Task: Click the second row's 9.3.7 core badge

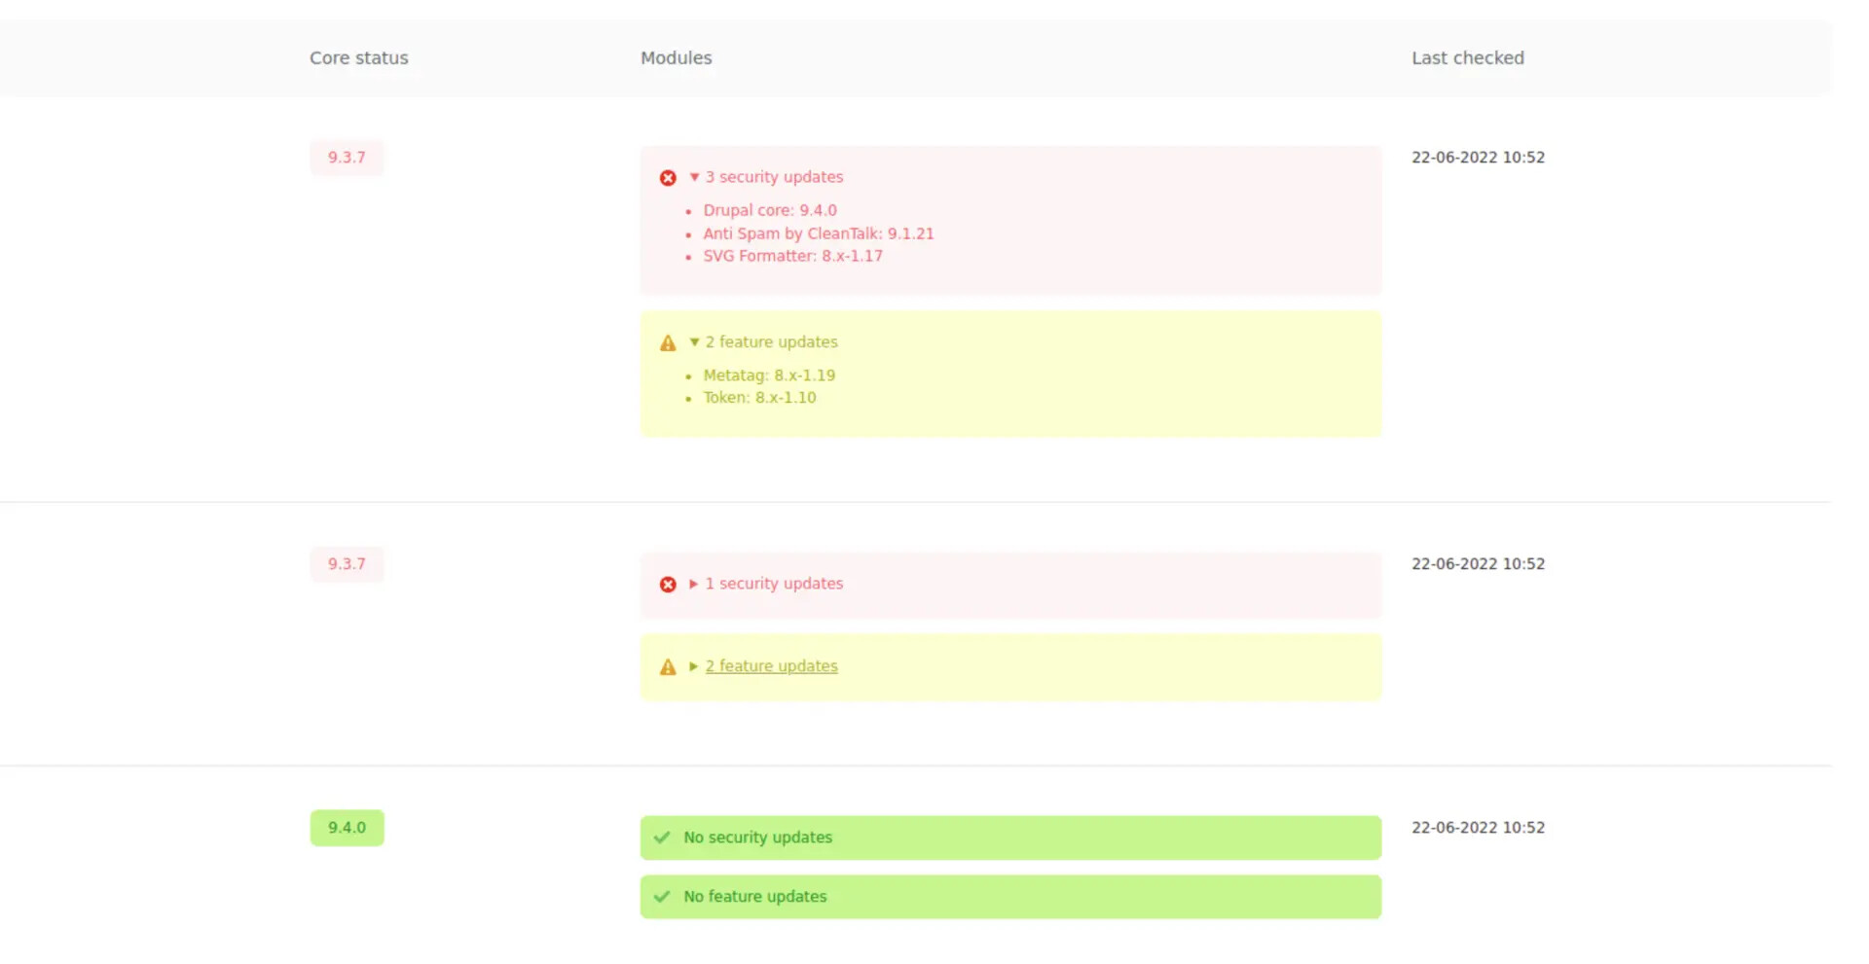Action: (347, 564)
